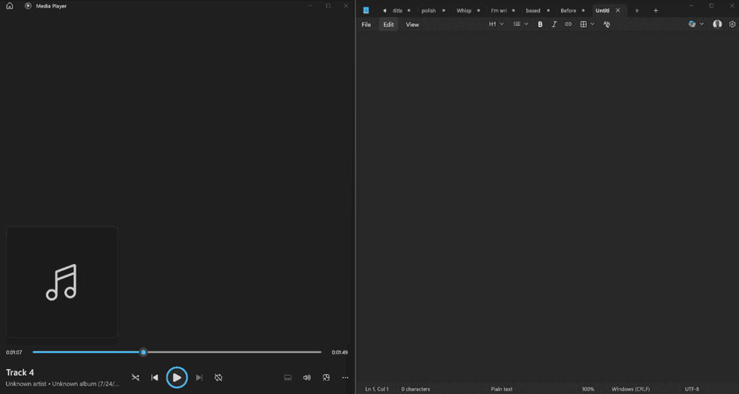Screen dimensions: 739x394
Task: Switch to the "I'm wri" tab
Action: click(498, 11)
